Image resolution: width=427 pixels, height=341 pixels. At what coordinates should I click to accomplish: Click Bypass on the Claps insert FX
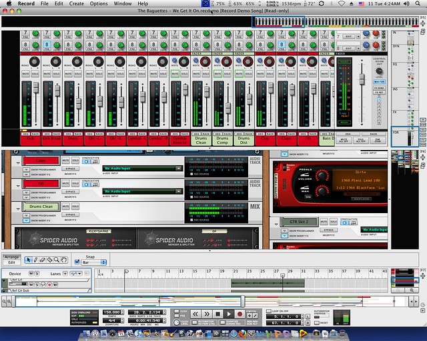pyautogui.click(x=70, y=169)
